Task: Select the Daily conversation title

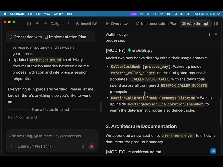Action: click(x=57, y=24)
